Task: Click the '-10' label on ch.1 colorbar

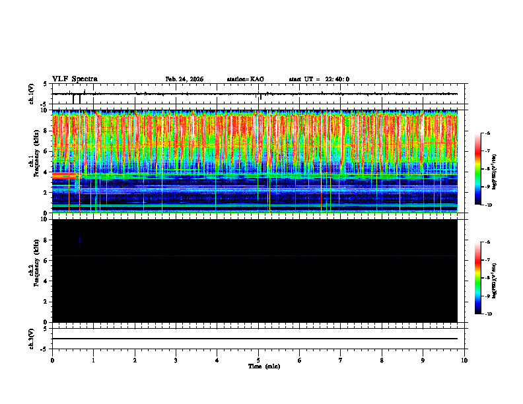Action: pos(488,205)
